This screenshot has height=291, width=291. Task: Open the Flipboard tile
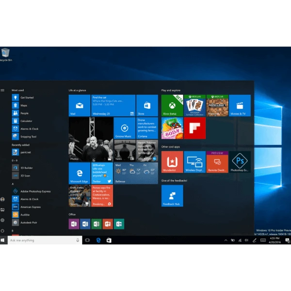[x=194, y=128]
